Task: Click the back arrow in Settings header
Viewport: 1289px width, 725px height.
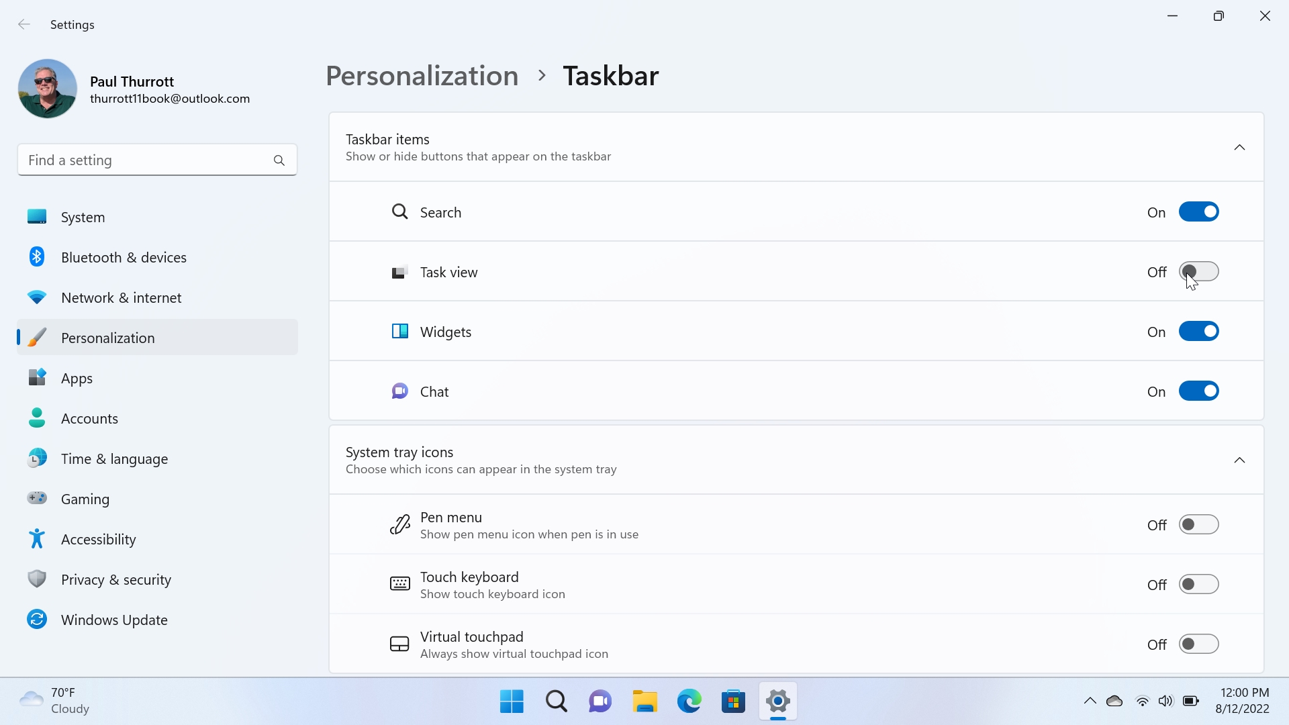Action: click(24, 25)
